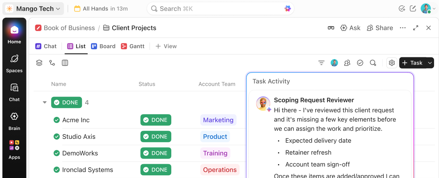The height and width of the screenshot is (178, 439).
Task: Sort by the Status column header
Action: pyautogui.click(x=147, y=84)
